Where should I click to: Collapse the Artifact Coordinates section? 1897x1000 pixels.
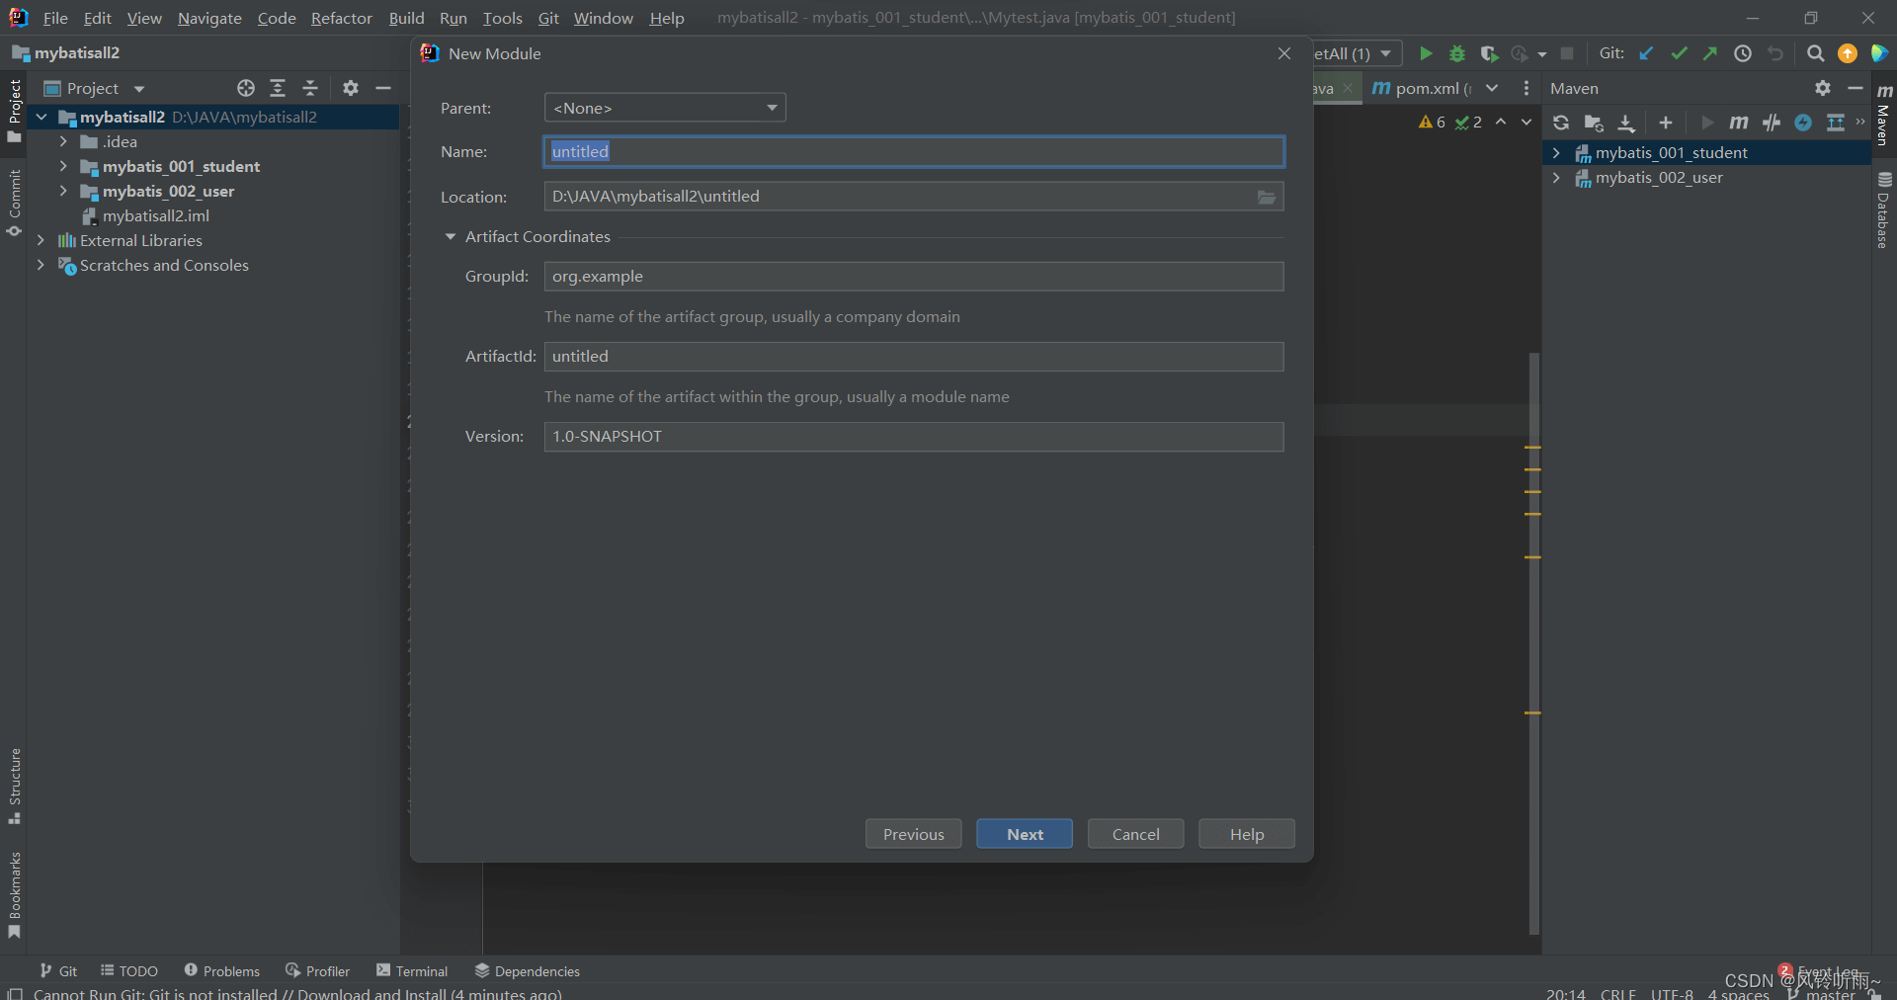(x=451, y=237)
